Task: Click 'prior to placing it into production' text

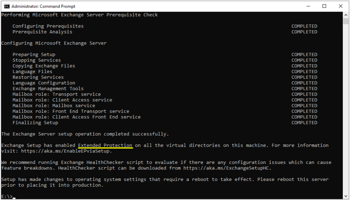Action: [52, 185]
